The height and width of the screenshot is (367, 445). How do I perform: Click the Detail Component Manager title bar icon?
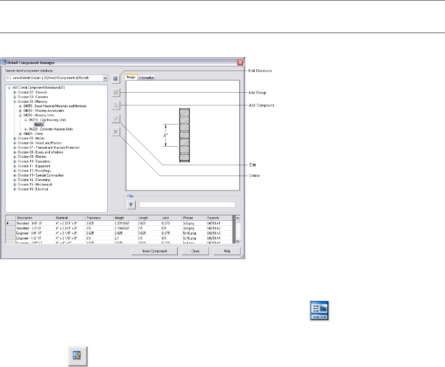pyautogui.click(x=4, y=62)
